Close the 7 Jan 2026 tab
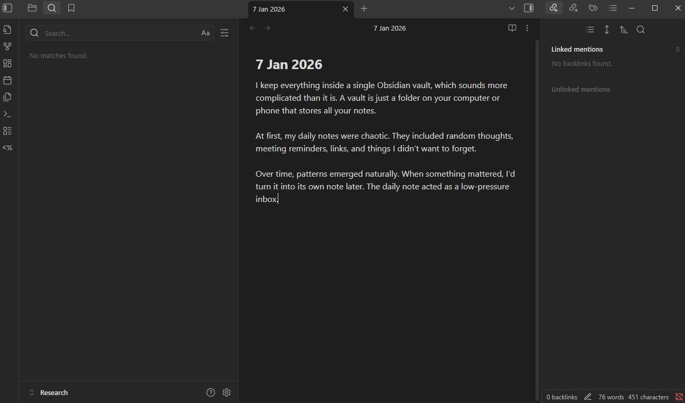This screenshot has height=403, width=685. pos(345,9)
